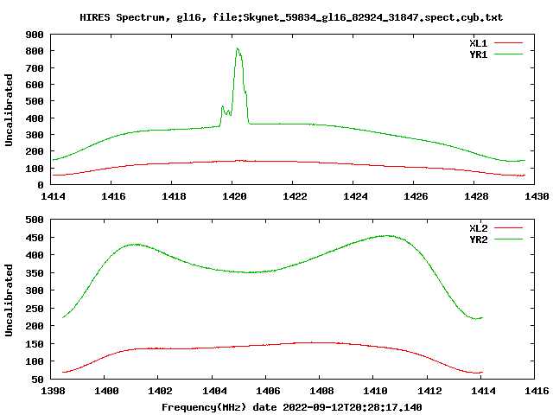Click the 1400 x-axis tick label
The image size is (553, 415).
click(x=106, y=391)
